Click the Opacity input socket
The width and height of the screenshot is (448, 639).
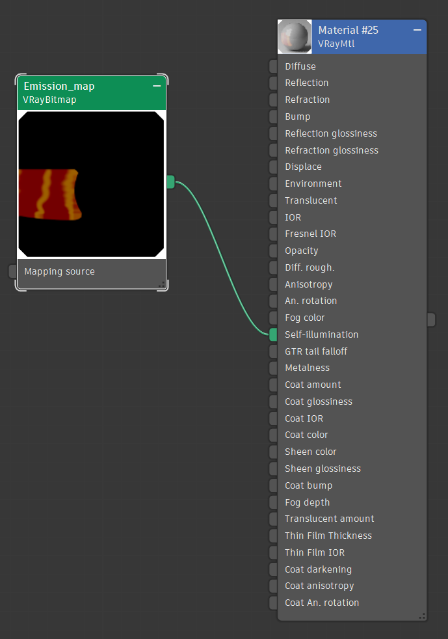tap(273, 251)
